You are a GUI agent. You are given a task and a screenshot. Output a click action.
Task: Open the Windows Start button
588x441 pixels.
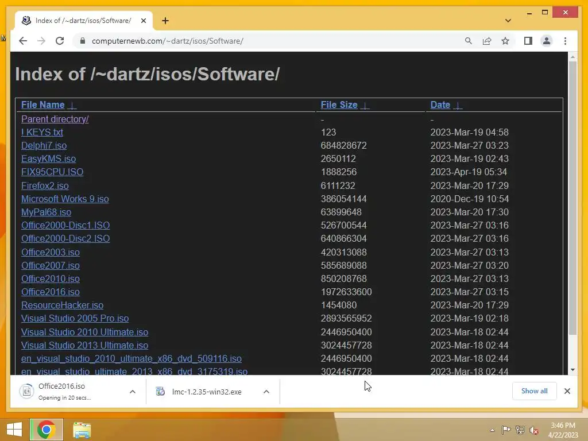[x=14, y=430]
